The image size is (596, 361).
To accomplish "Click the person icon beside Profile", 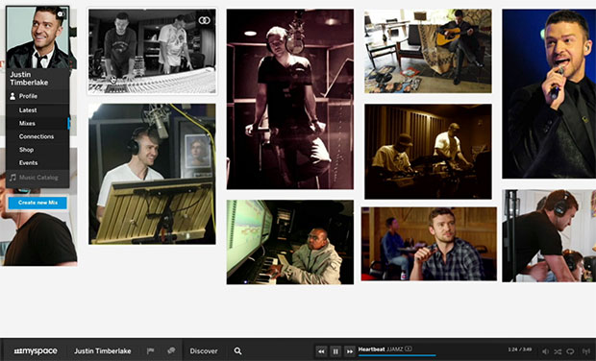I will [x=12, y=96].
